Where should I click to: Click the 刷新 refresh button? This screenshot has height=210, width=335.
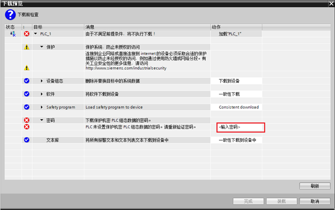point(315,186)
